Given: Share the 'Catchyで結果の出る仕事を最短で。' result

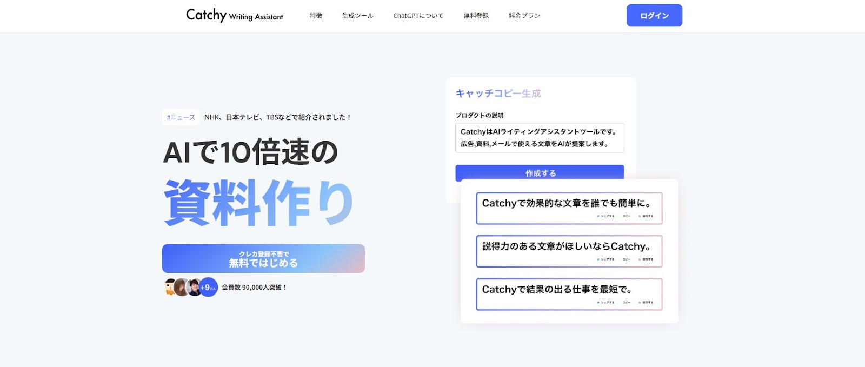Looking at the screenshot, I should pos(605,303).
